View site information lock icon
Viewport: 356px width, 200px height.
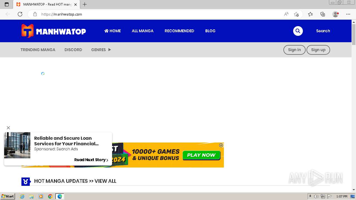click(x=35, y=14)
